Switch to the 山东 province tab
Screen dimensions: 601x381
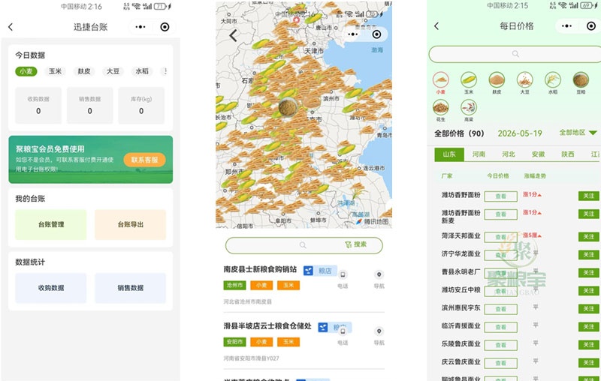click(x=449, y=154)
